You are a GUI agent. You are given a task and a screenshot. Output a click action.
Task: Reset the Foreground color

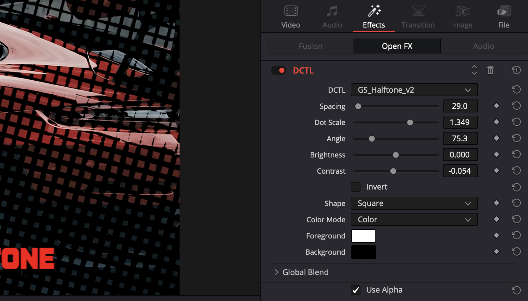516,235
